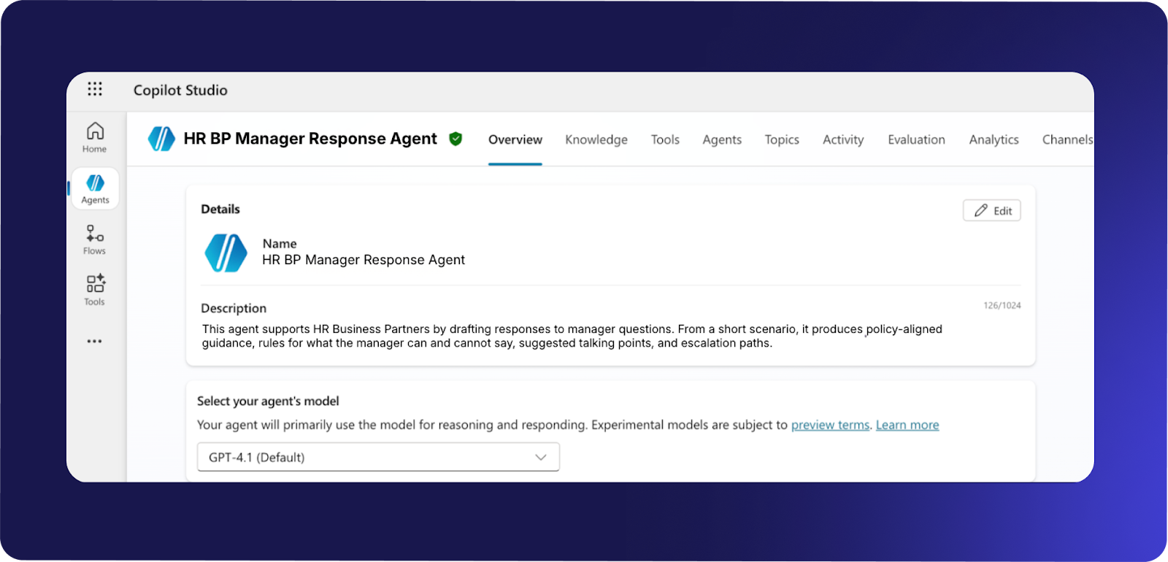Expand the GPT-4.1 (Default) model dropdown
This screenshot has height=562, width=1168.
coord(378,457)
